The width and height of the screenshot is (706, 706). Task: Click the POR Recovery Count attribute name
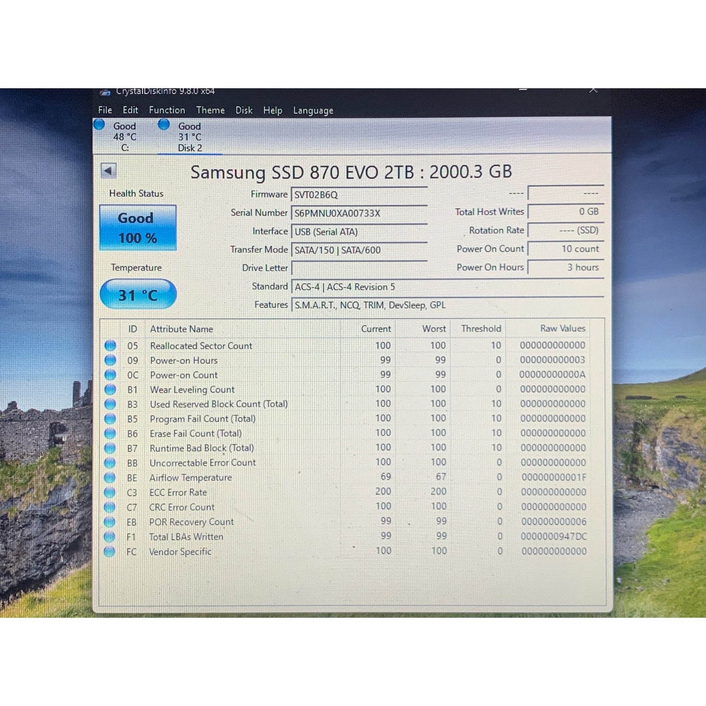191,522
